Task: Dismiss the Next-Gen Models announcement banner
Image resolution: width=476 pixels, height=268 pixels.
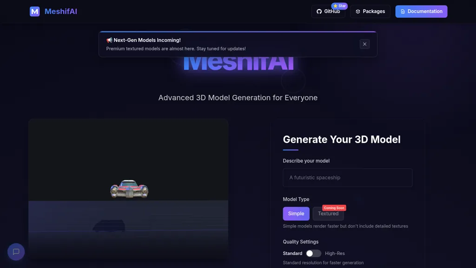Action: [x=364, y=44]
